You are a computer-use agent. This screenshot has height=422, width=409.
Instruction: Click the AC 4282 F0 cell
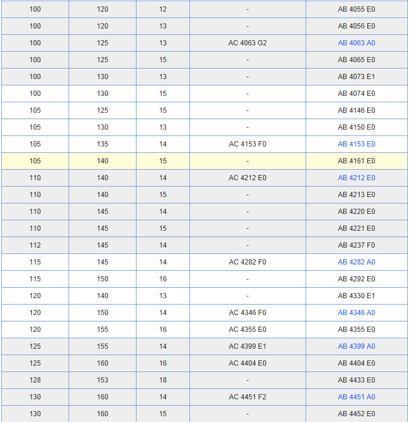pos(247,262)
